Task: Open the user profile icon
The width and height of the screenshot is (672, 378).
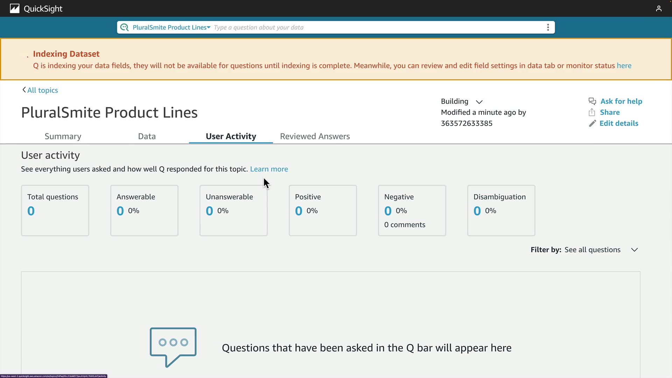Action: pyautogui.click(x=659, y=8)
